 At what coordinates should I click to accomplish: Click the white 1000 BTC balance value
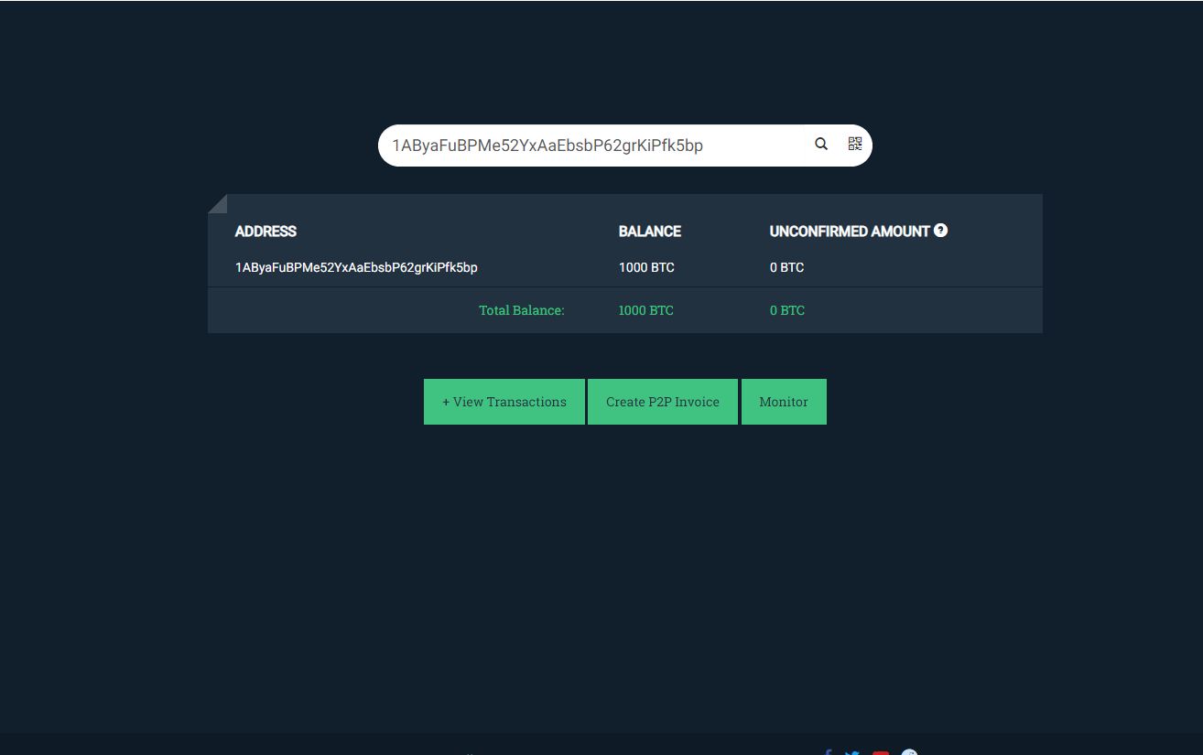coord(646,267)
